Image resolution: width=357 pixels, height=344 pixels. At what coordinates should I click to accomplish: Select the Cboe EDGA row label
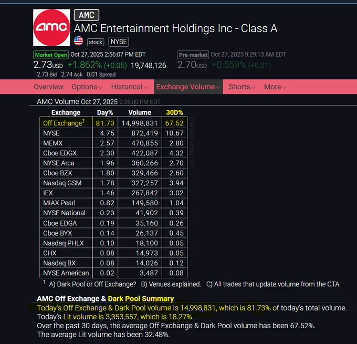[60, 223]
